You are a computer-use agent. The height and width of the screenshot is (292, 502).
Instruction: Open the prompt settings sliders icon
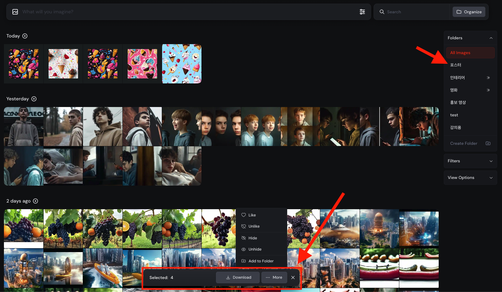point(362,12)
